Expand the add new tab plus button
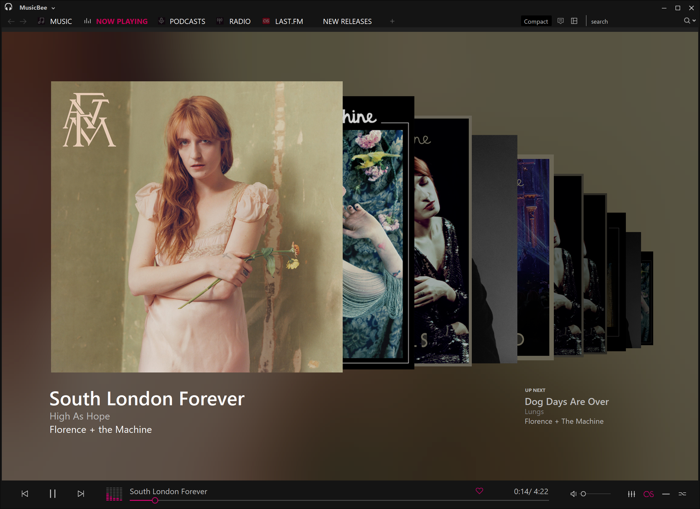Screen dimensions: 700x509 tap(393, 22)
